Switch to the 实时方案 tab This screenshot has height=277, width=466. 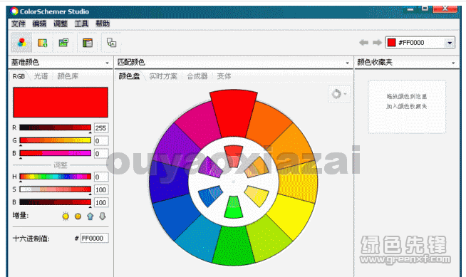click(163, 76)
